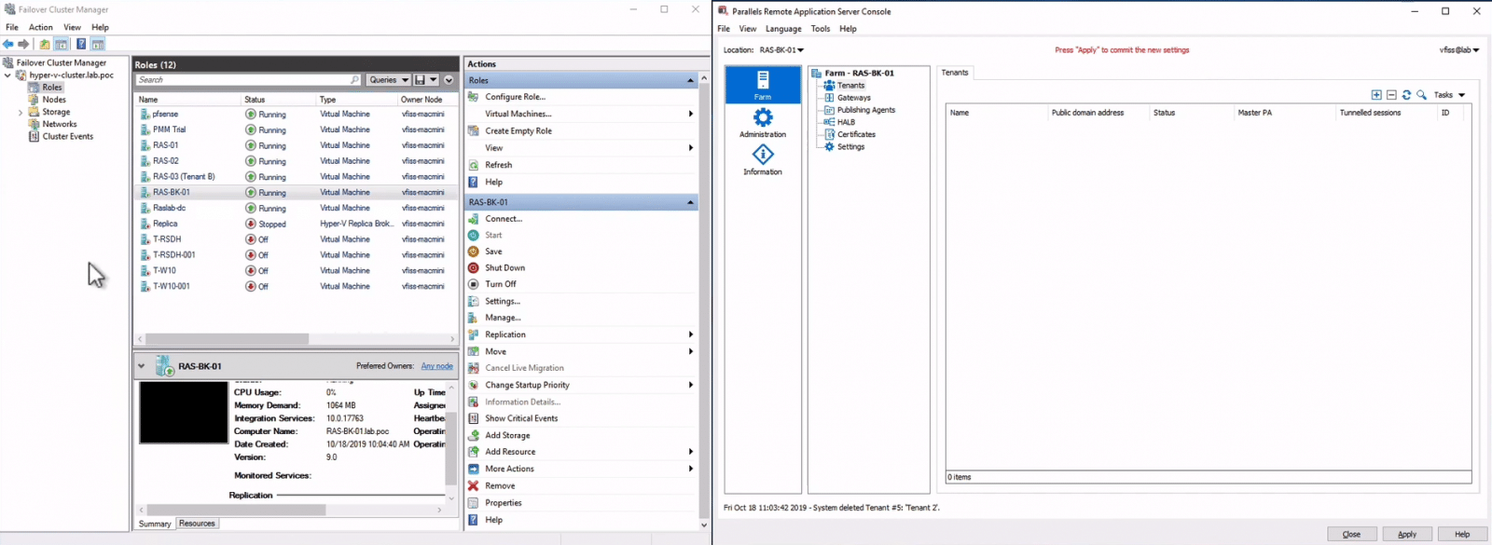Click the Save action for RAS-BK-01
The width and height of the screenshot is (1492, 545).
pyautogui.click(x=493, y=252)
